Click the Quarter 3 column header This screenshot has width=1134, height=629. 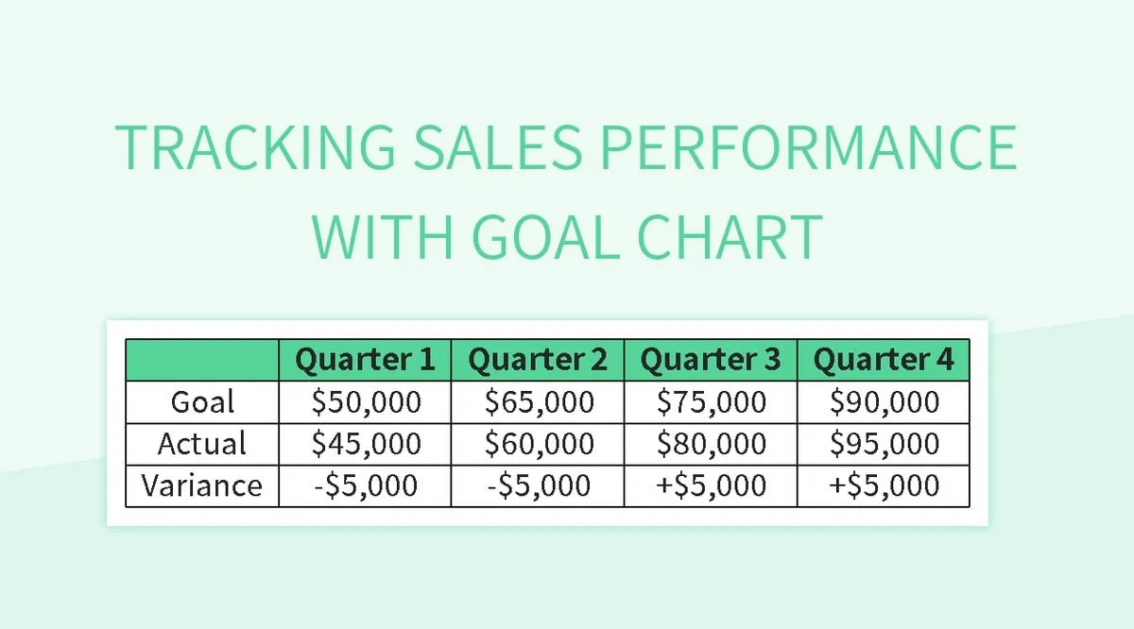pos(711,360)
